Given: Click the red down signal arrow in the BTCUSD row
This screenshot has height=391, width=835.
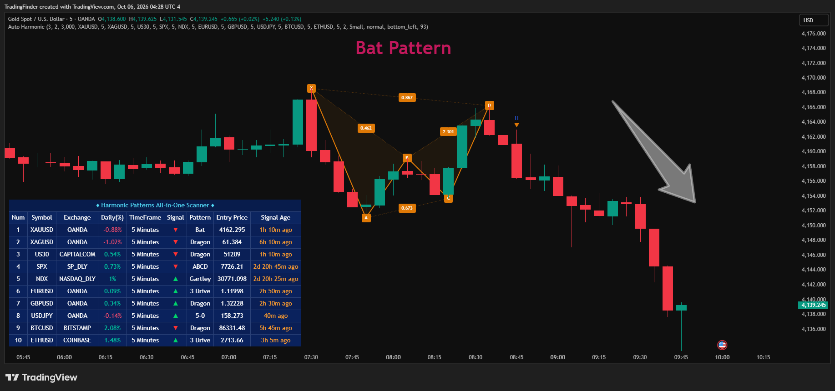Looking at the screenshot, I should [x=176, y=328].
